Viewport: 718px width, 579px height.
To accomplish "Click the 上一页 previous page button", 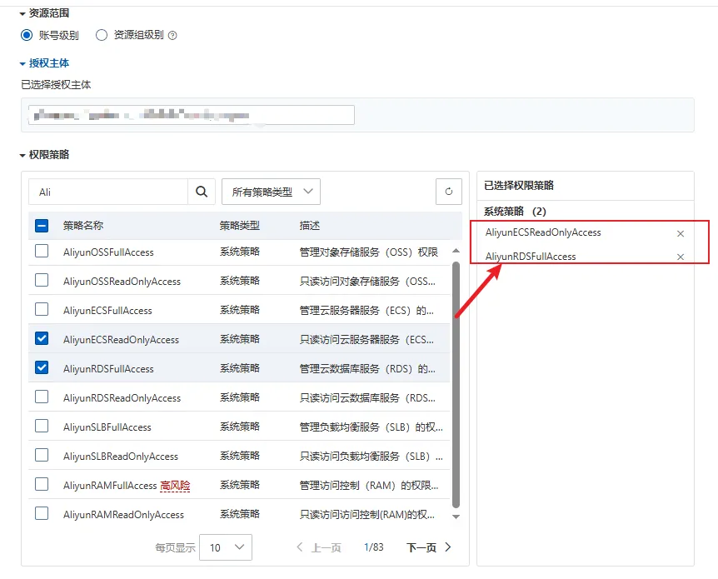I will (x=319, y=547).
